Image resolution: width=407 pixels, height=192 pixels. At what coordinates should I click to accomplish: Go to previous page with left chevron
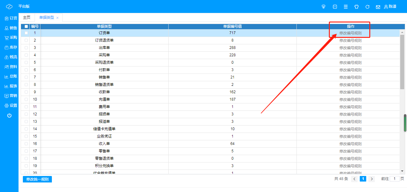pyautogui.click(x=355, y=179)
